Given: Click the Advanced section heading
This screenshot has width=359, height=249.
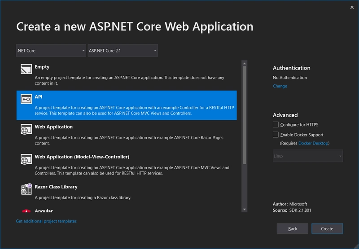Looking at the screenshot, I should tap(285, 115).
